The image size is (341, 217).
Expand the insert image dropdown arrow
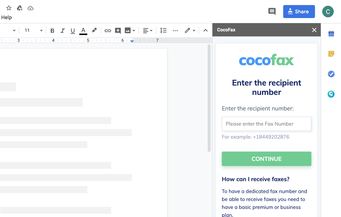[x=134, y=30]
